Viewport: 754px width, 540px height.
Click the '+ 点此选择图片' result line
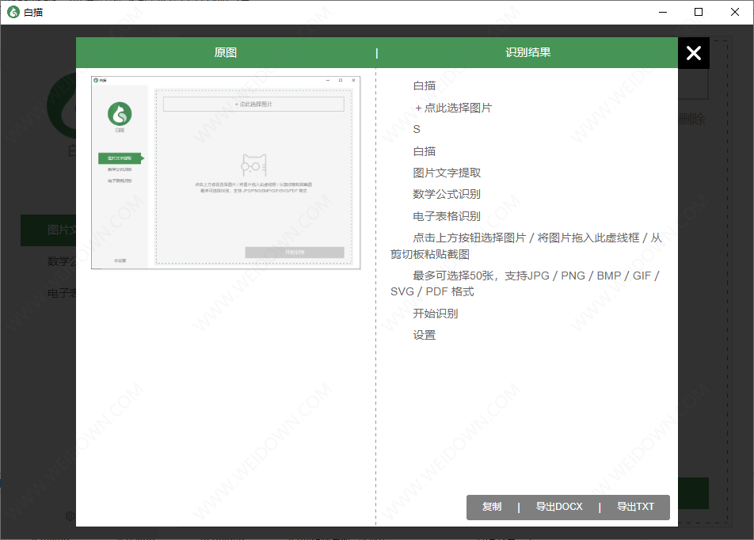coord(453,108)
